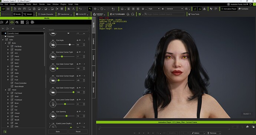Image resolution: width=256 pixels, height=135 pixels.
Task: Click the Face Tools button
Action: 194,14
